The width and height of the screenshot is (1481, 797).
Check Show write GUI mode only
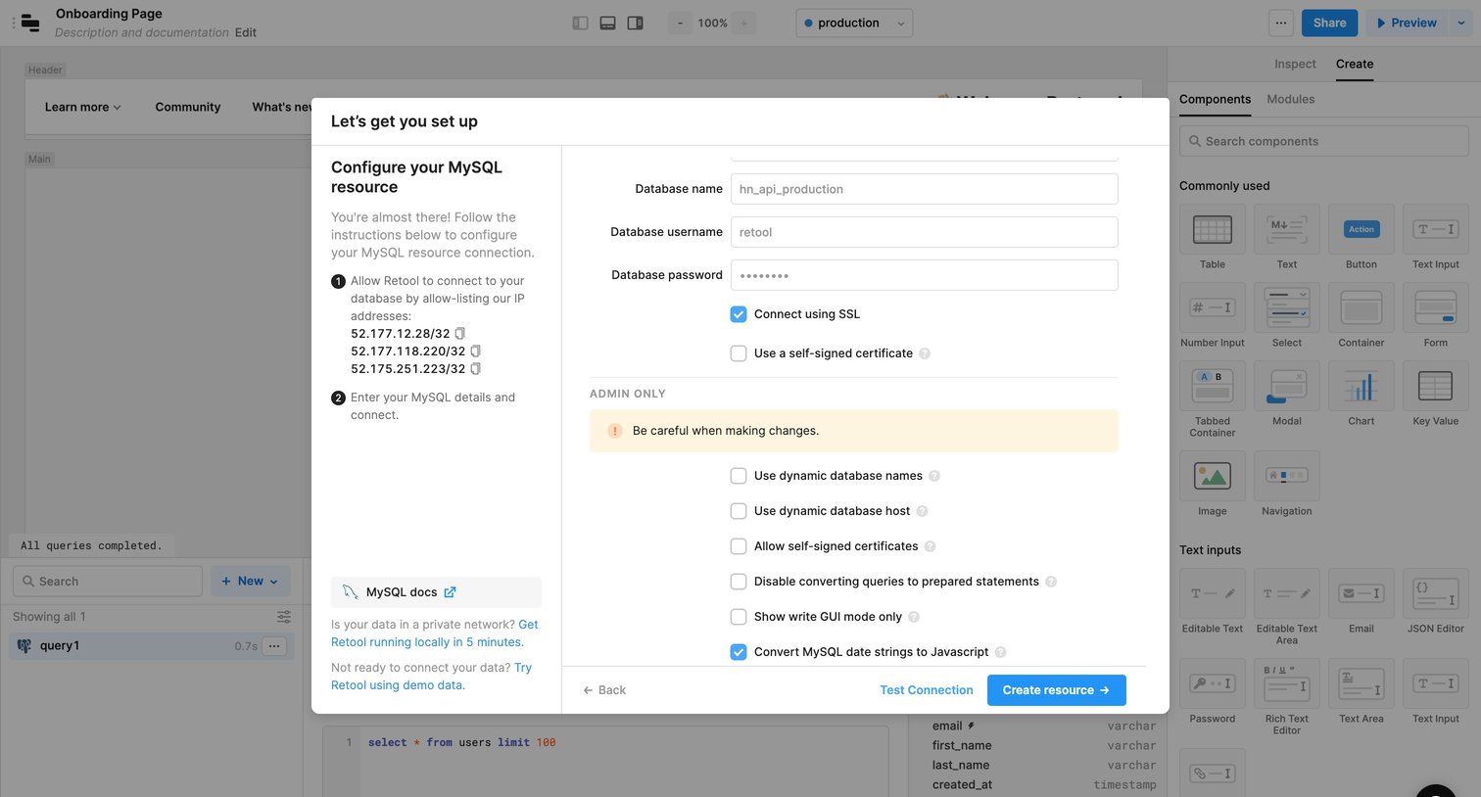pyautogui.click(x=739, y=617)
